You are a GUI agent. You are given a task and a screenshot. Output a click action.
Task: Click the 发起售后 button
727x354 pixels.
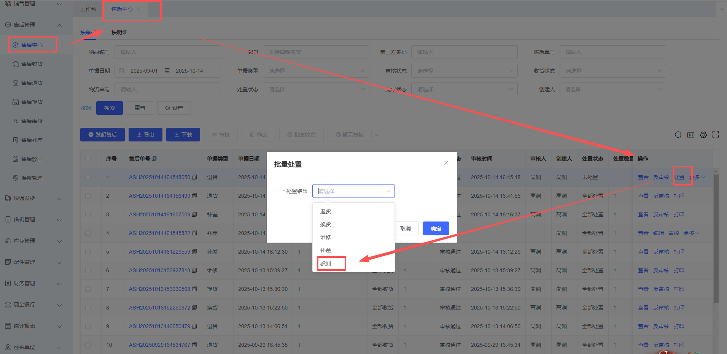point(102,135)
